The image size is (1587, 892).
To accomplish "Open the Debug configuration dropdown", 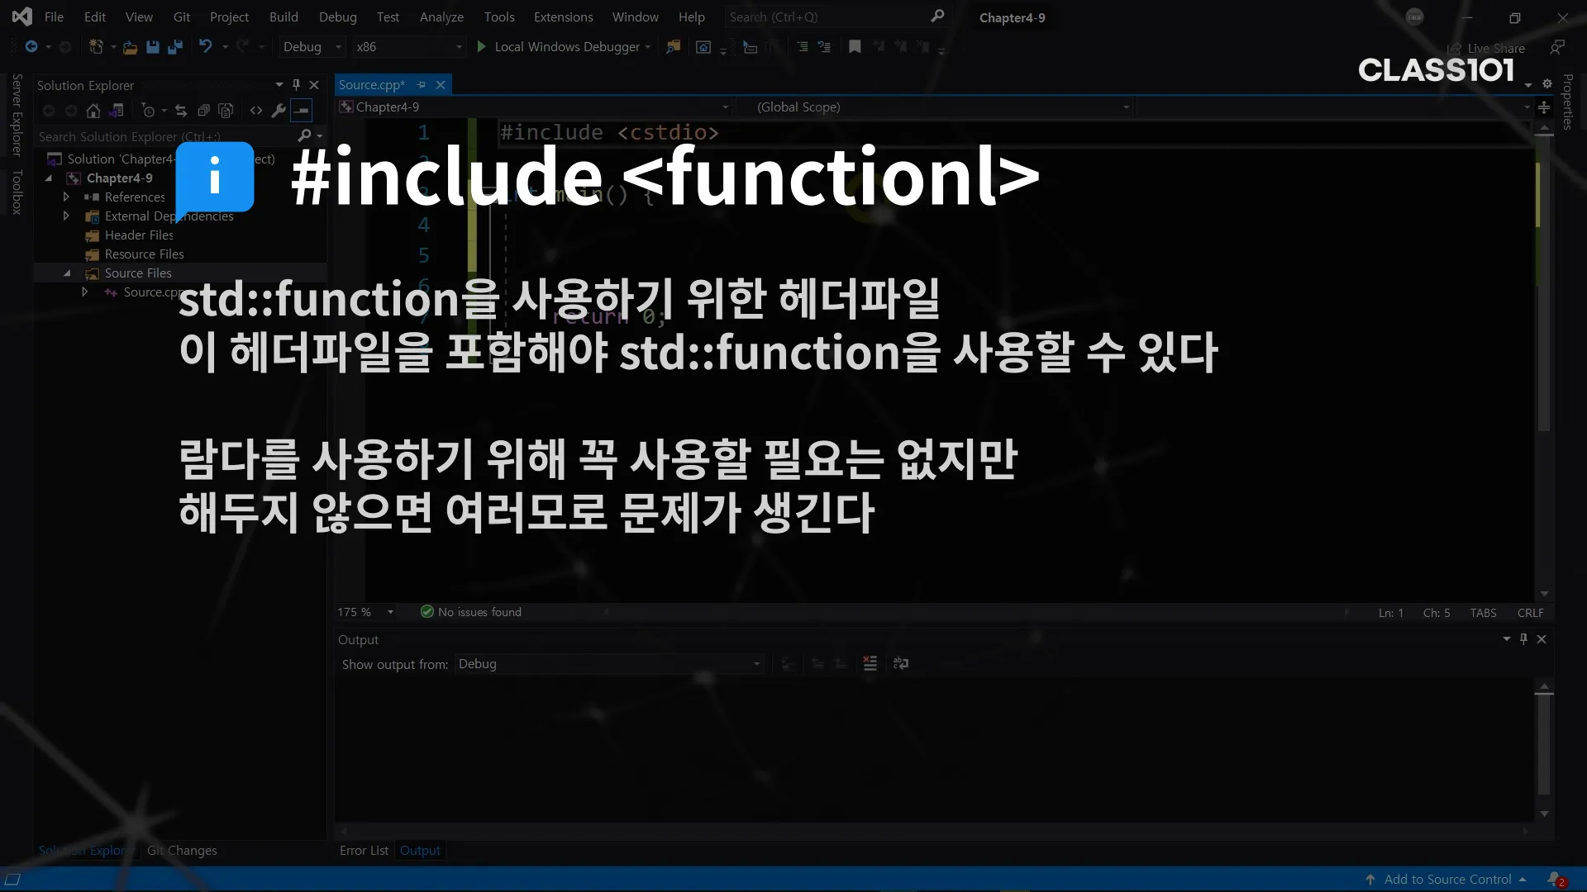I will coord(312,47).
